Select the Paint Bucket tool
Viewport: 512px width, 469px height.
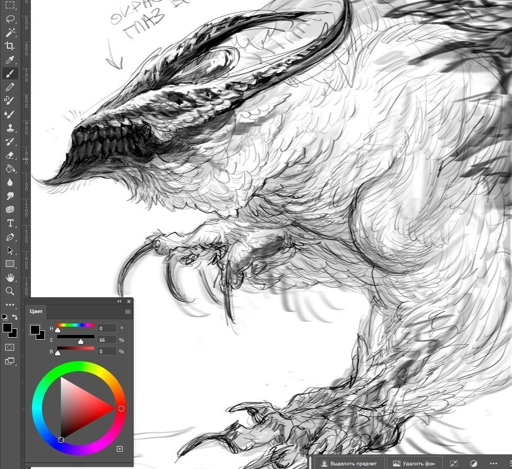[10, 169]
